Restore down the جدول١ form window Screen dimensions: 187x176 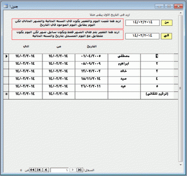169,7
